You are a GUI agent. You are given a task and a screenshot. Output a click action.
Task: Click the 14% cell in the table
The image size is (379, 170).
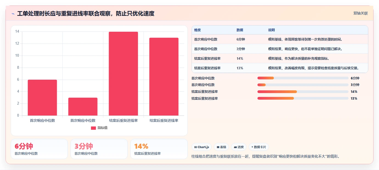coord(240,59)
